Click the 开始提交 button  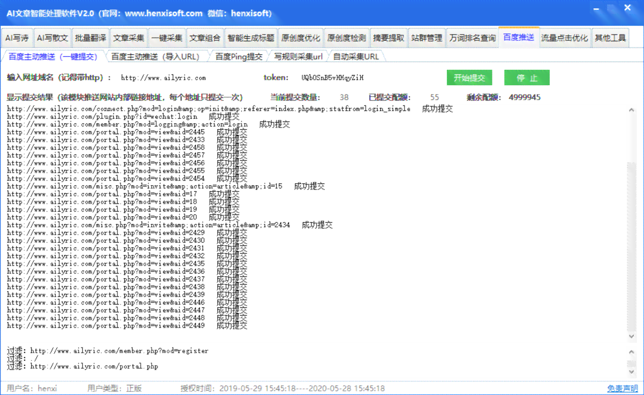pyautogui.click(x=470, y=78)
